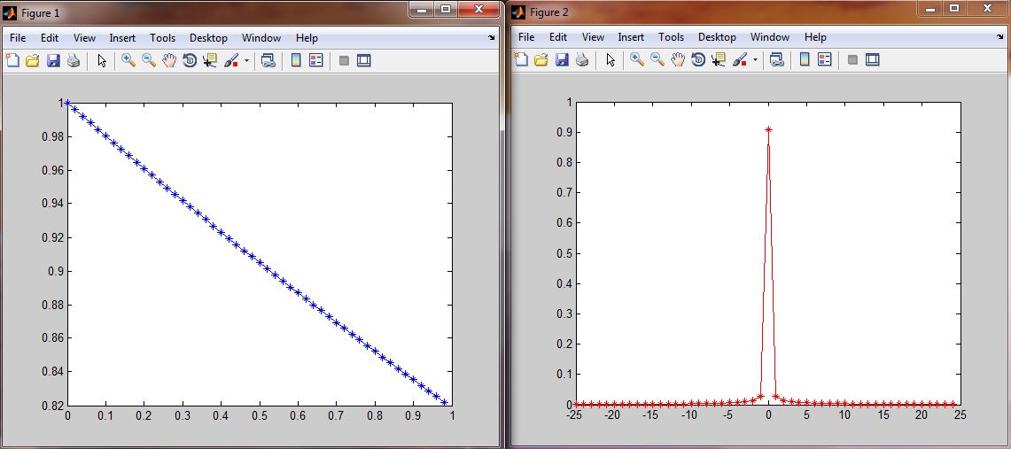Click Link Plot button in Figure 1
This screenshot has height=449, width=1011.
[x=268, y=60]
